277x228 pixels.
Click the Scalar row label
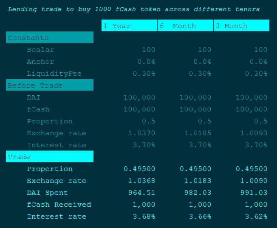(40, 50)
